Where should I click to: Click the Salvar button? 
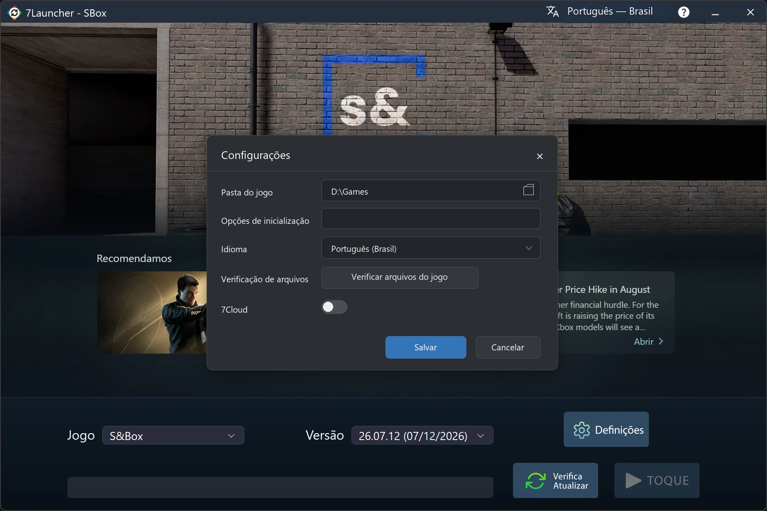[426, 347]
